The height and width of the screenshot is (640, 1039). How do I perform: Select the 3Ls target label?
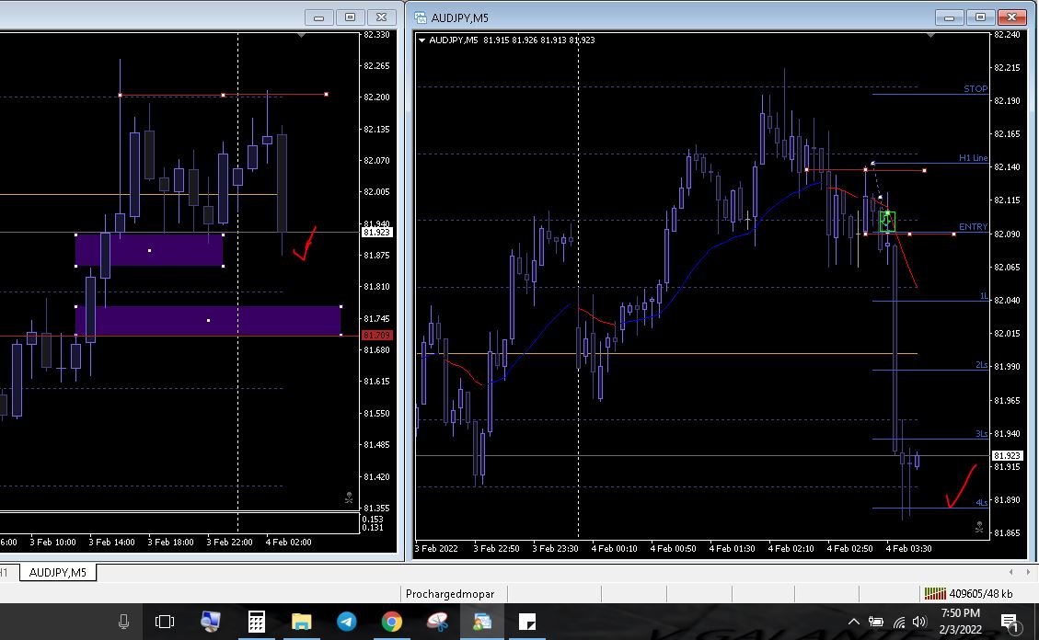click(981, 433)
